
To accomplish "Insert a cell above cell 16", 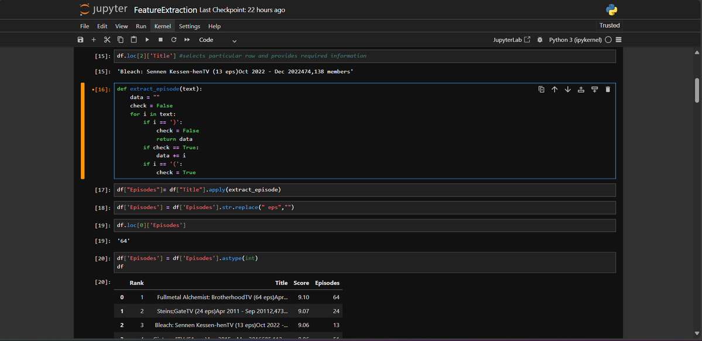I will 581,89.
